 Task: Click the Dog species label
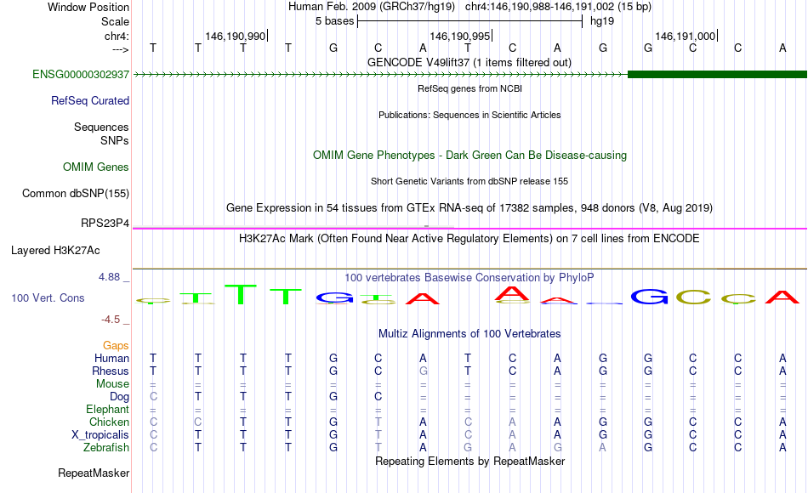coord(120,397)
